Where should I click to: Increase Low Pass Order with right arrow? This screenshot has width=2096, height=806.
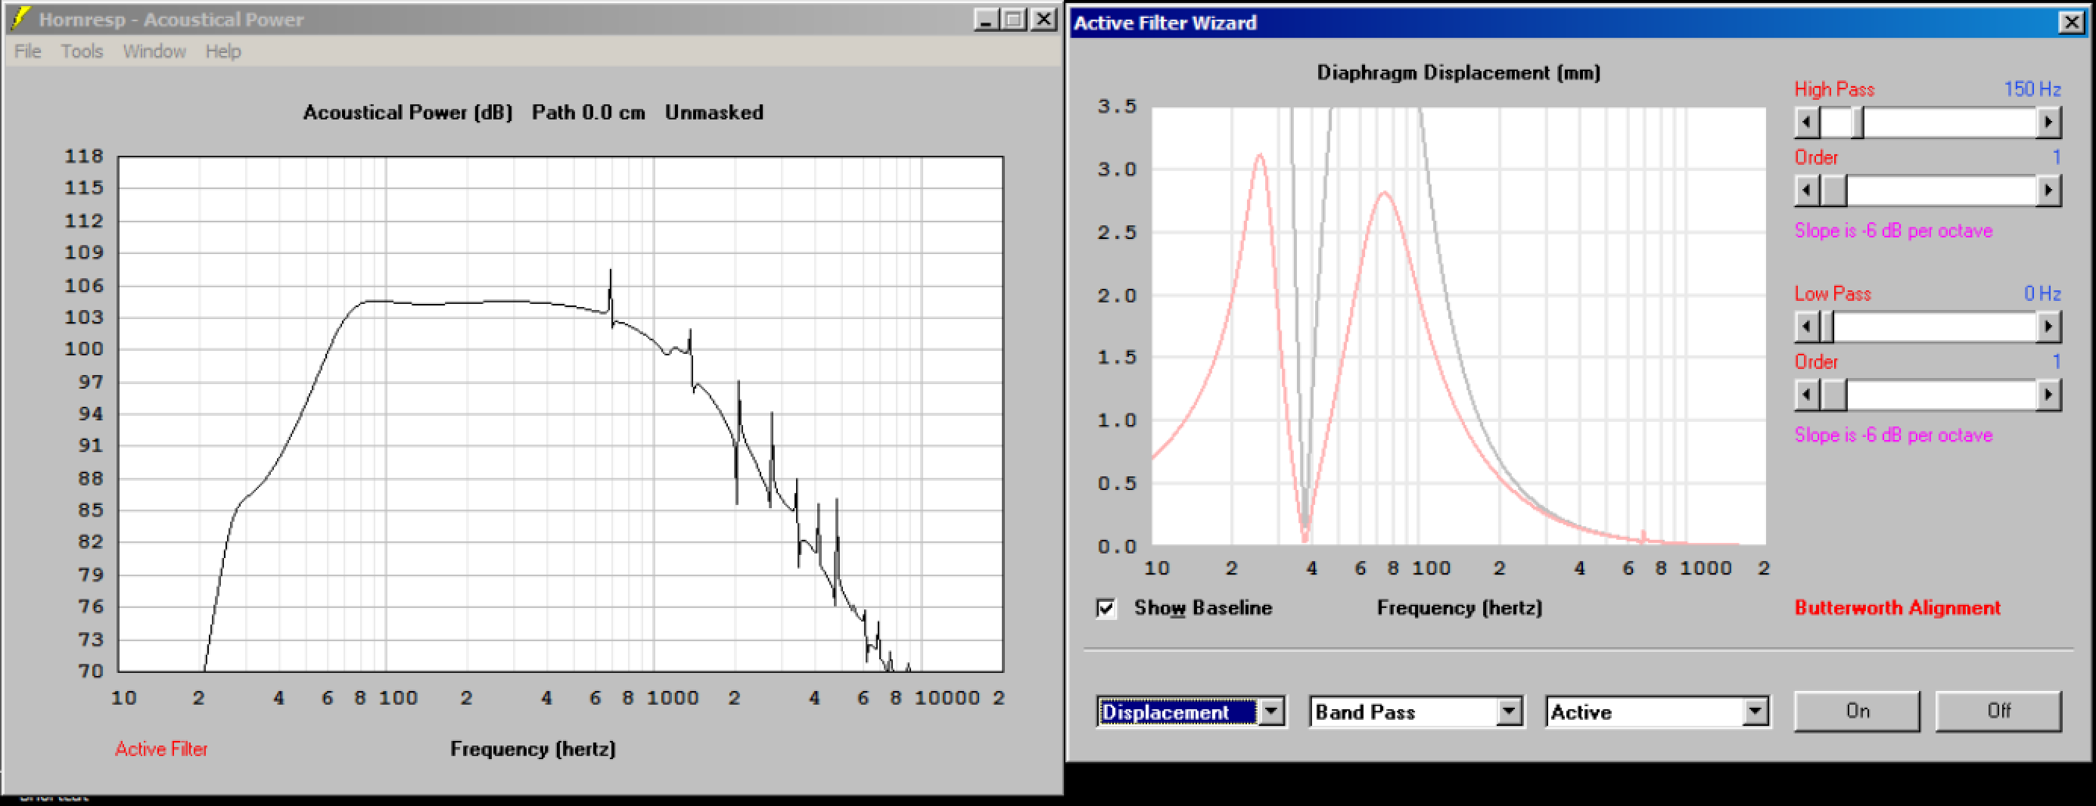point(2049,395)
